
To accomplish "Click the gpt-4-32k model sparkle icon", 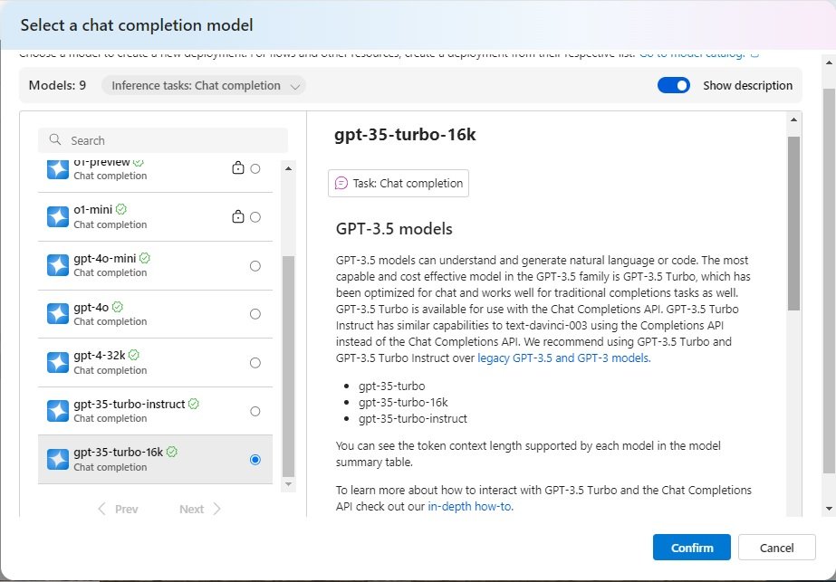I will 58,362.
